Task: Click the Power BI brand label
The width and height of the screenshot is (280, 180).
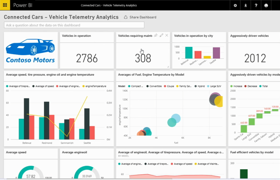Action: click(23, 5)
